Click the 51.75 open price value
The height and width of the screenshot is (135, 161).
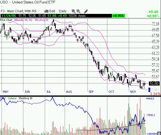22,16
